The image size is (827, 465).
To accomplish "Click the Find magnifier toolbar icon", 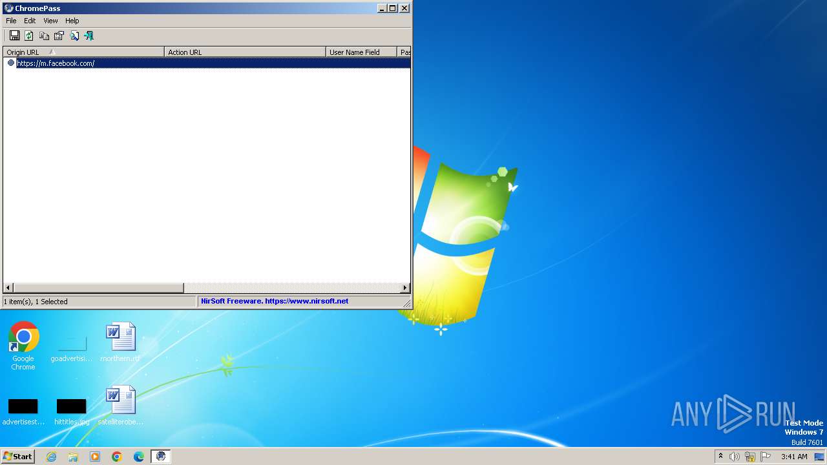I will point(74,36).
